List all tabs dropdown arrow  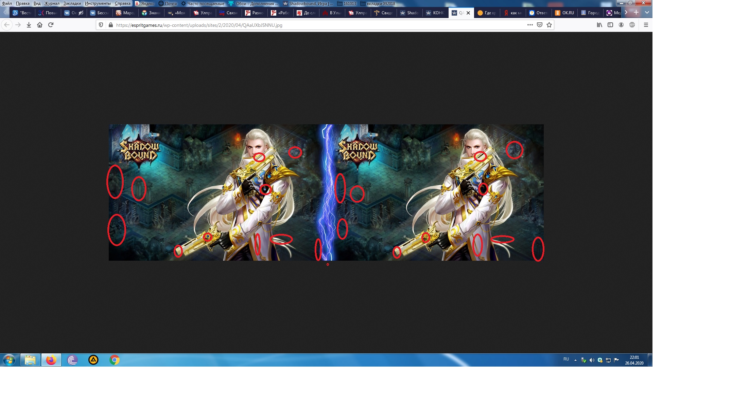coord(647,13)
